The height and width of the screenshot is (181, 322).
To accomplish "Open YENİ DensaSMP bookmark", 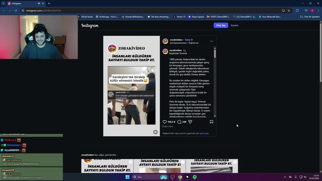I will [218, 17].
